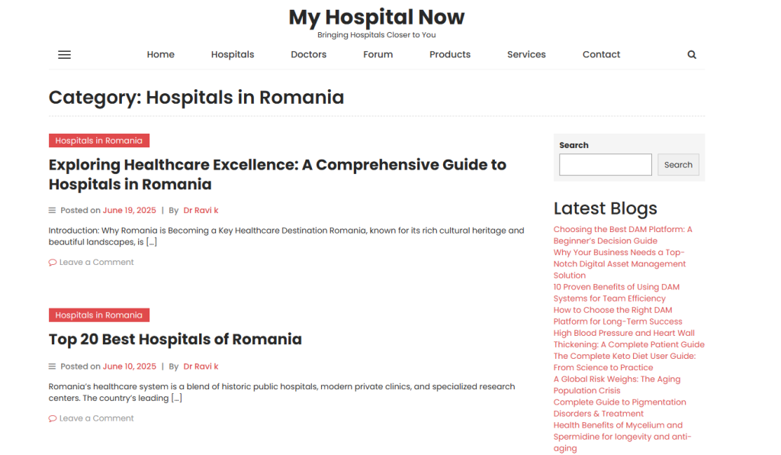
Task: Select Doctors in the navigation bar
Action: [308, 54]
